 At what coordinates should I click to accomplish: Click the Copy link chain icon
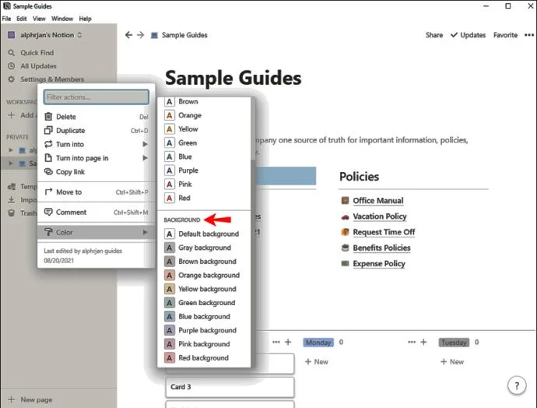(x=48, y=171)
